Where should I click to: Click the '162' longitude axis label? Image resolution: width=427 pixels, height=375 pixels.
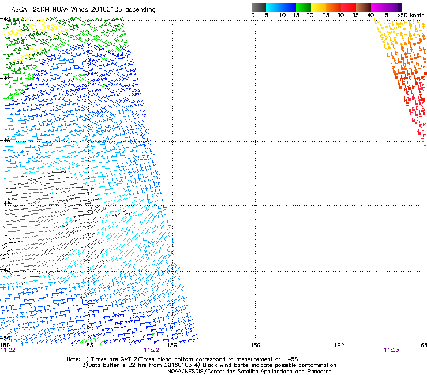pos(339,346)
